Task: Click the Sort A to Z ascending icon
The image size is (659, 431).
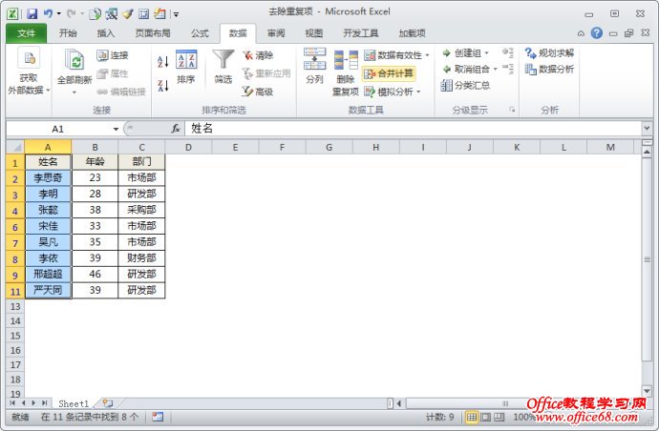Action: [x=161, y=61]
